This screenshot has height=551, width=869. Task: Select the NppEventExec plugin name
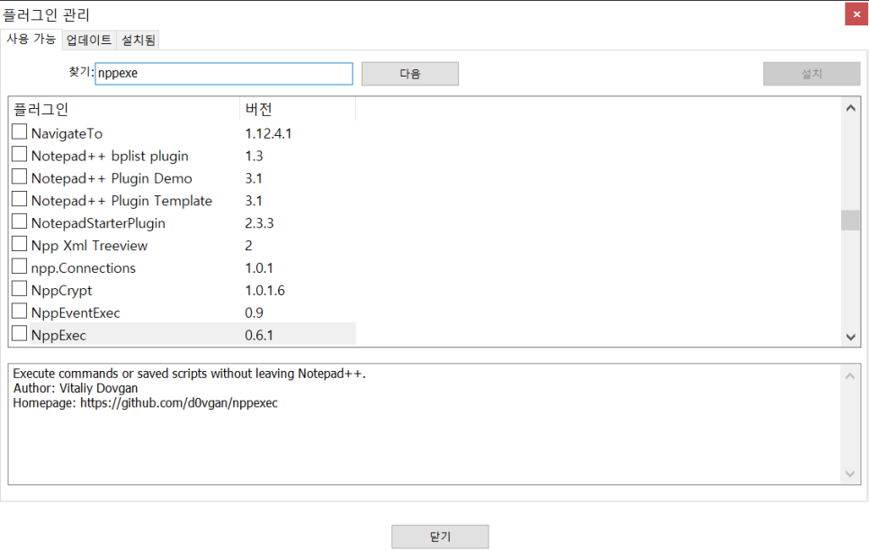76,313
